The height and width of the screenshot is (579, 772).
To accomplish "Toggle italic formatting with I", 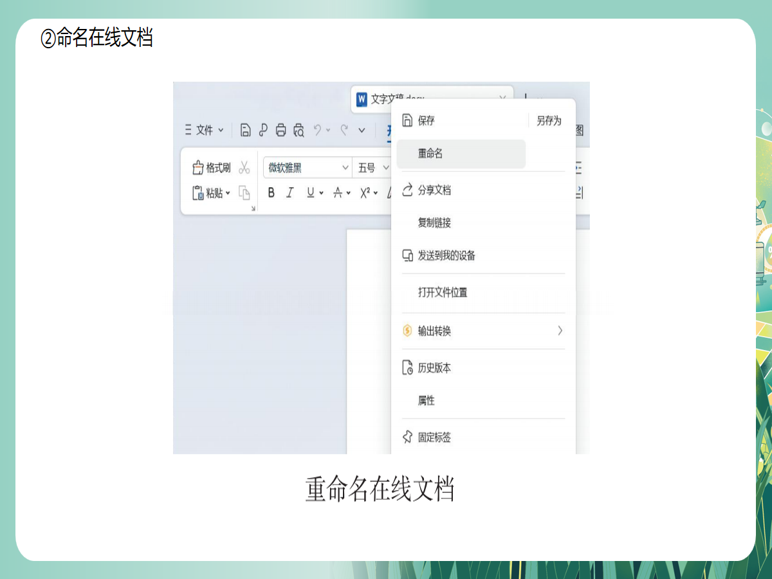I will pos(289,192).
